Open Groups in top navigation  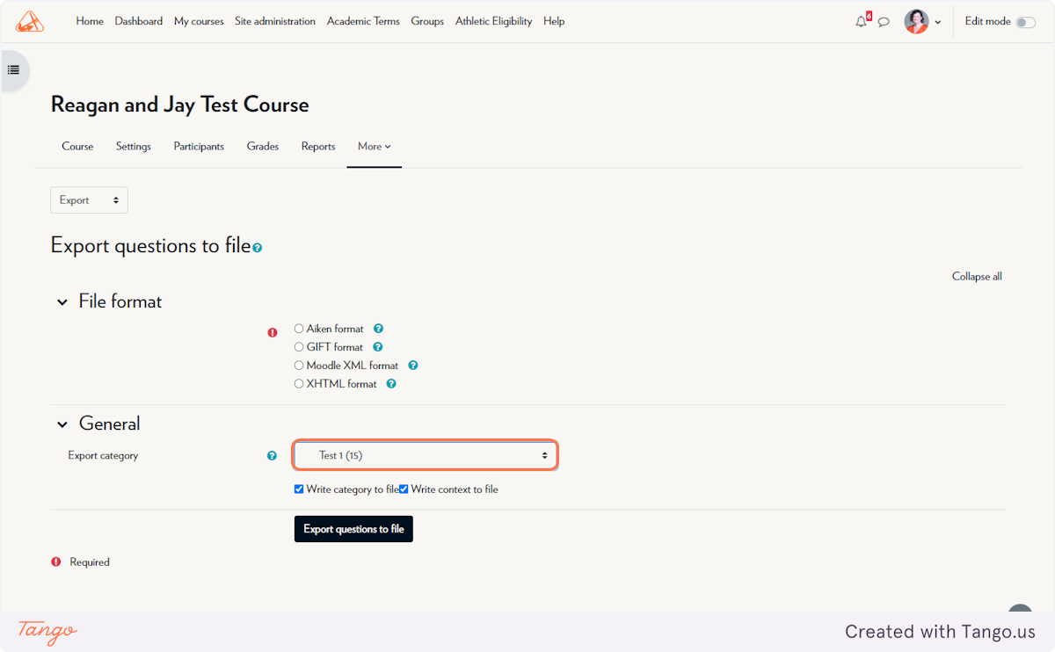coord(427,21)
